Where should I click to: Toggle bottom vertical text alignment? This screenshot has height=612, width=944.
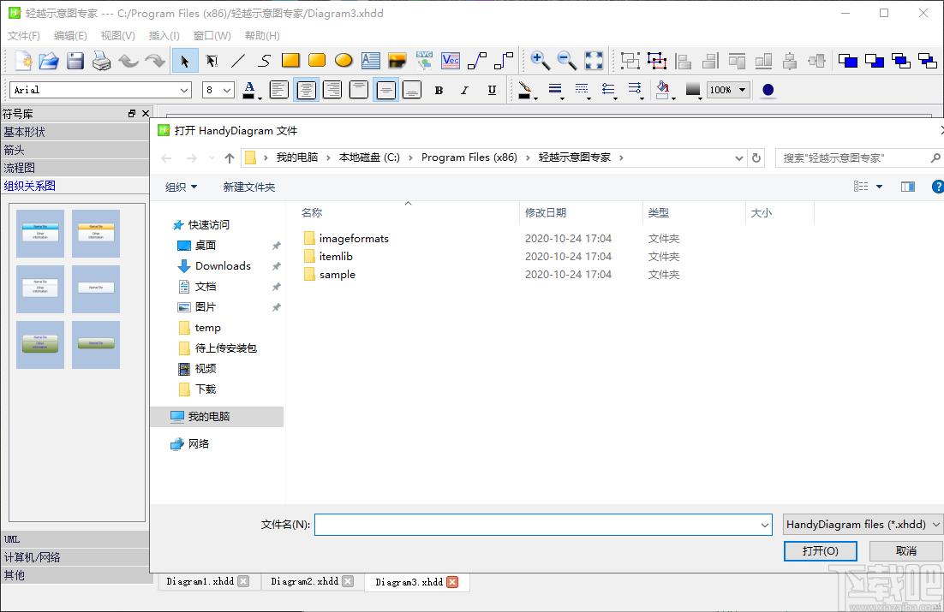pyautogui.click(x=412, y=90)
